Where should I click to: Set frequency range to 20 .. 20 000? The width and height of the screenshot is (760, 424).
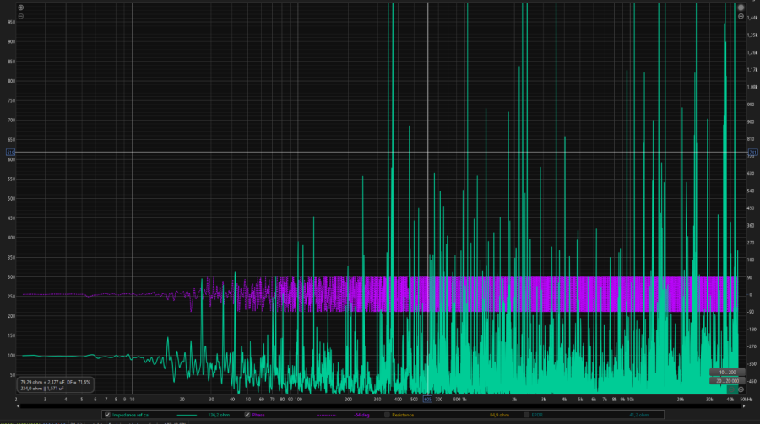point(728,381)
